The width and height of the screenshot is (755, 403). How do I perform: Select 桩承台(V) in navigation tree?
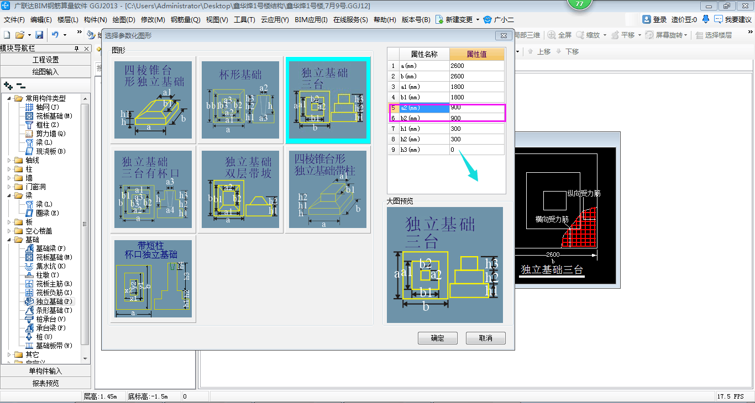tap(51, 319)
